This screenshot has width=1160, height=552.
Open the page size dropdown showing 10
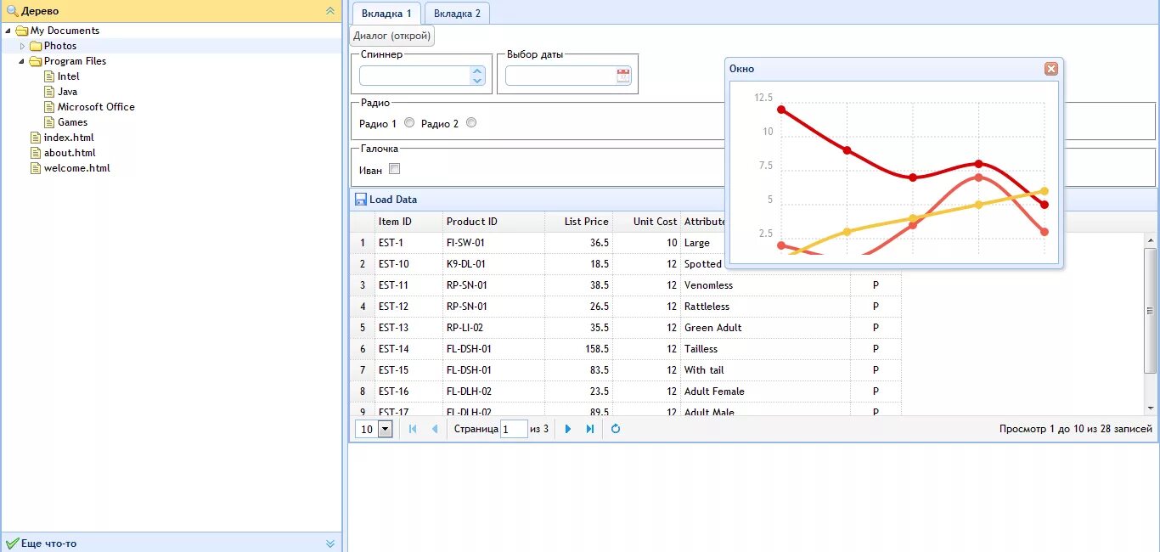click(x=385, y=429)
